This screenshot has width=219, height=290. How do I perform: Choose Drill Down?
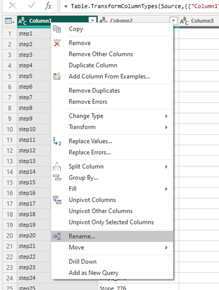(83, 261)
